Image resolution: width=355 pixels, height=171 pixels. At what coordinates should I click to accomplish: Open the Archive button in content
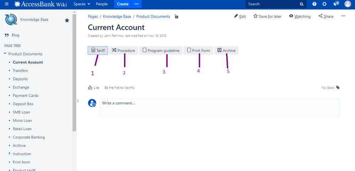coord(226,51)
